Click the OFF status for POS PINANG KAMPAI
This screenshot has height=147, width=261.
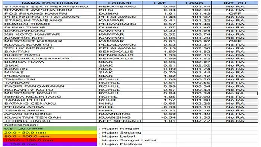click(x=235, y=13)
